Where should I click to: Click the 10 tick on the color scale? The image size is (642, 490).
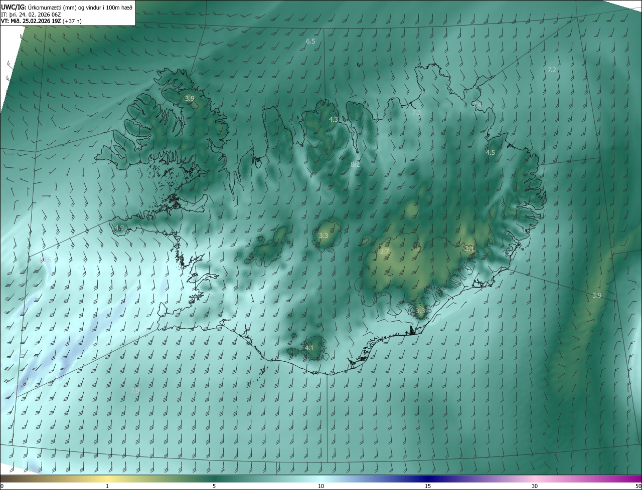pos(321,486)
